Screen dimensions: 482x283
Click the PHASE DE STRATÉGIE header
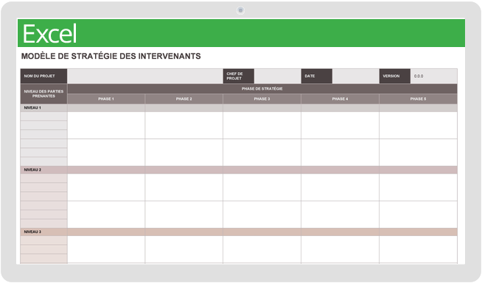262,89
